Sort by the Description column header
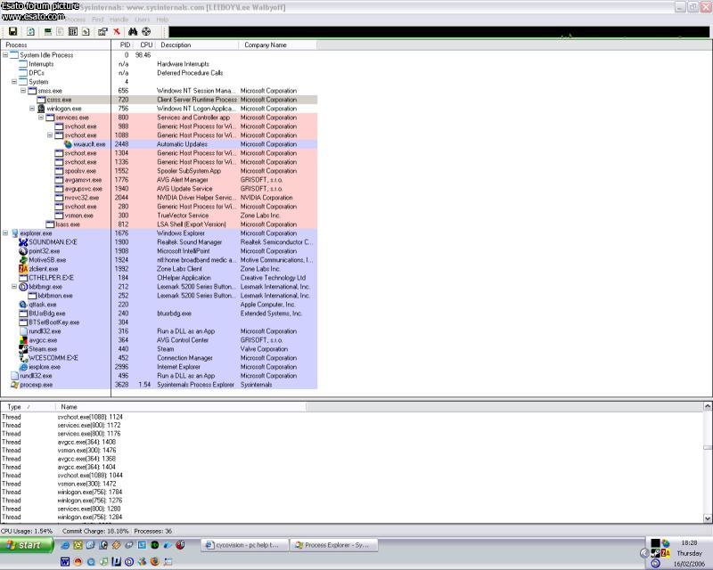Viewport: 713px width, 570px height. point(196,45)
